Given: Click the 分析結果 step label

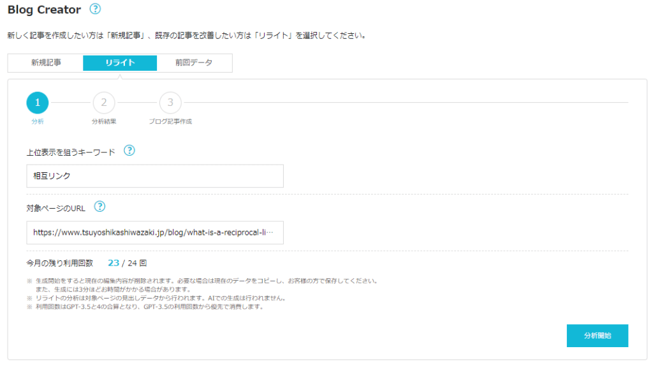Looking at the screenshot, I should click(103, 121).
